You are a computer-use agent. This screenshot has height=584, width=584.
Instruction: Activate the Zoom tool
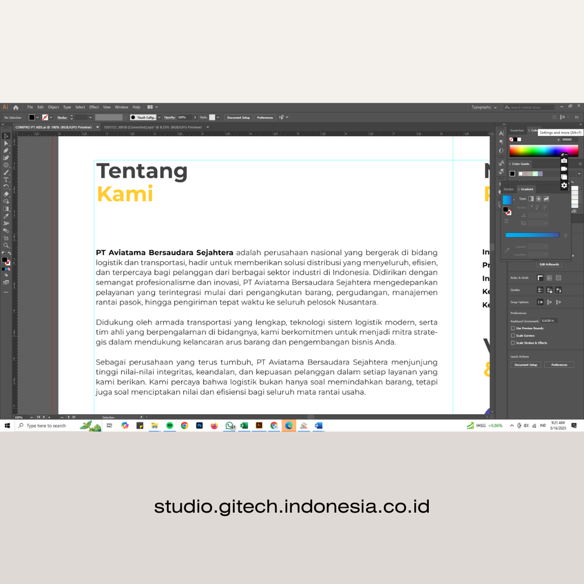[6, 245]
